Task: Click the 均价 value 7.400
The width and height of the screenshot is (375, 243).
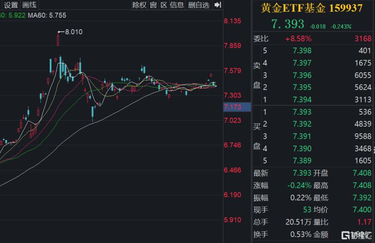Action: (362, 210)
